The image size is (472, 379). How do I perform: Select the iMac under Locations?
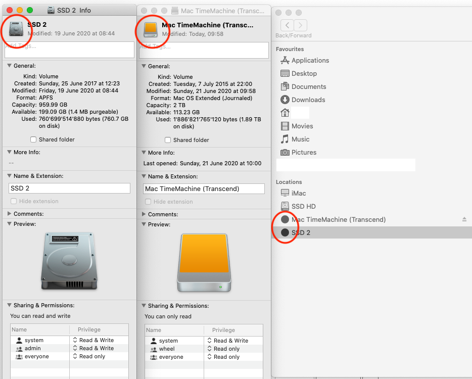[297, 193]
